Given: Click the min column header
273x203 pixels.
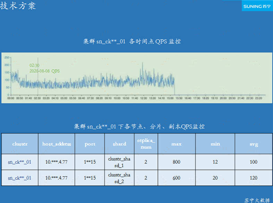Looking at the screenshot, I should pos(215,144).
